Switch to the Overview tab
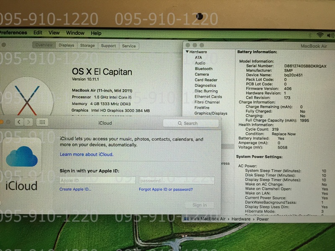 tap(44, 45)
